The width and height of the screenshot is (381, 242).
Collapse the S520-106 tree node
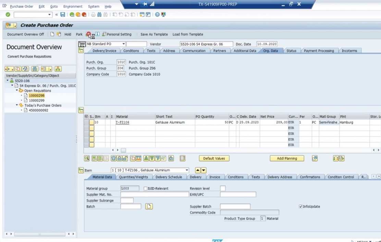point(8,81)
